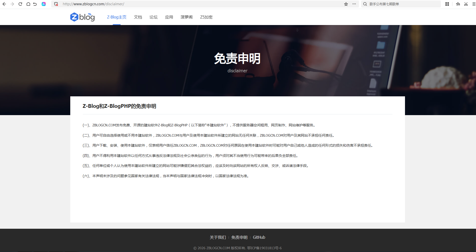Viewport: 476px width, 252px height.
Task: Click the browser forward arrow
Action: [12, 4]
